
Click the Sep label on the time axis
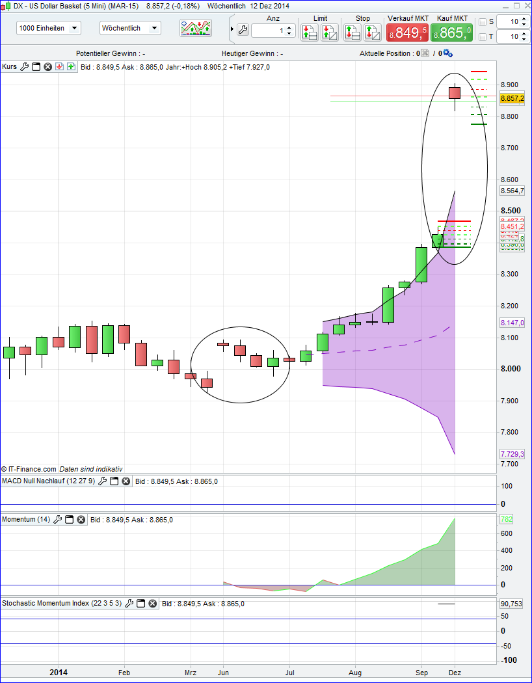(421, 672)
